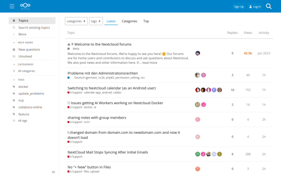Click the W avatar on Mail Syncing row
Viewport: 281px width, 176px height.
(x=214, y=154)
